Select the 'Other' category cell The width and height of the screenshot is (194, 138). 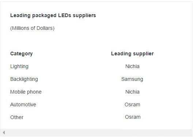click(x=17, y=117)
